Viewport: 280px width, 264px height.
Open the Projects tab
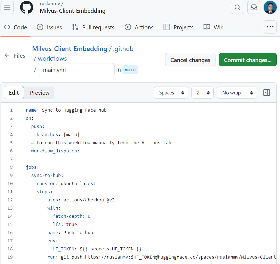point(179,27)
